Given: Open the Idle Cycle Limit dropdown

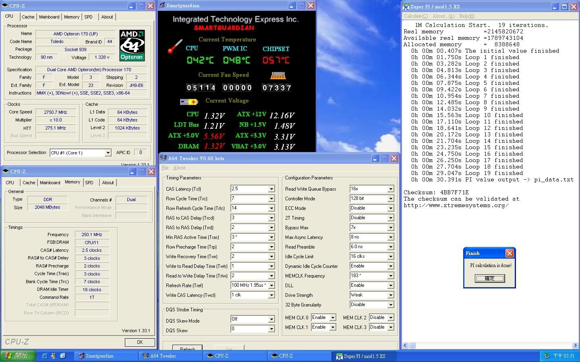Looking at the screenshot, I should click(x=390, y=257).
